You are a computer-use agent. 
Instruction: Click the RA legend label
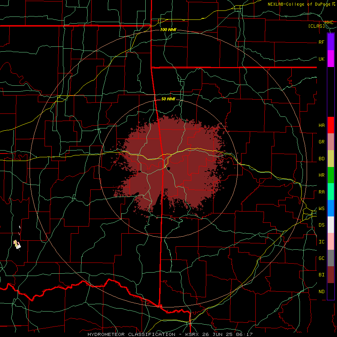click(322, 192)
